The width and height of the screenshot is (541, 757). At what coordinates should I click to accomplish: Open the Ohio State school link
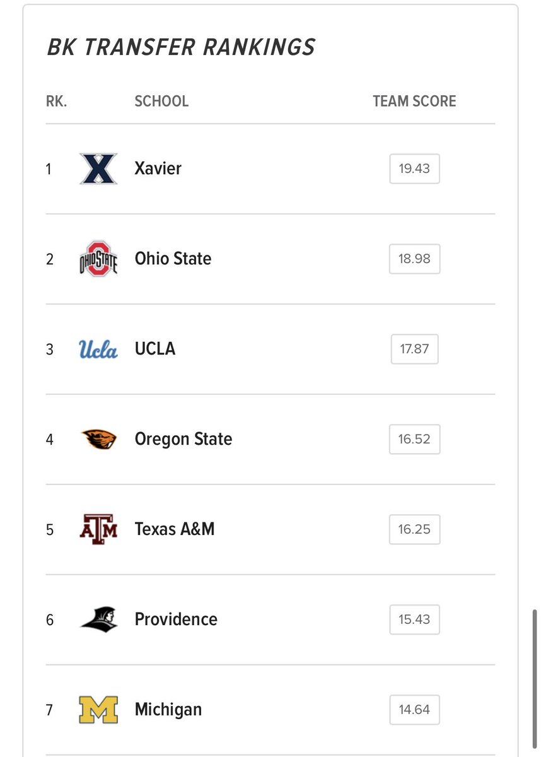coord(173,259)
